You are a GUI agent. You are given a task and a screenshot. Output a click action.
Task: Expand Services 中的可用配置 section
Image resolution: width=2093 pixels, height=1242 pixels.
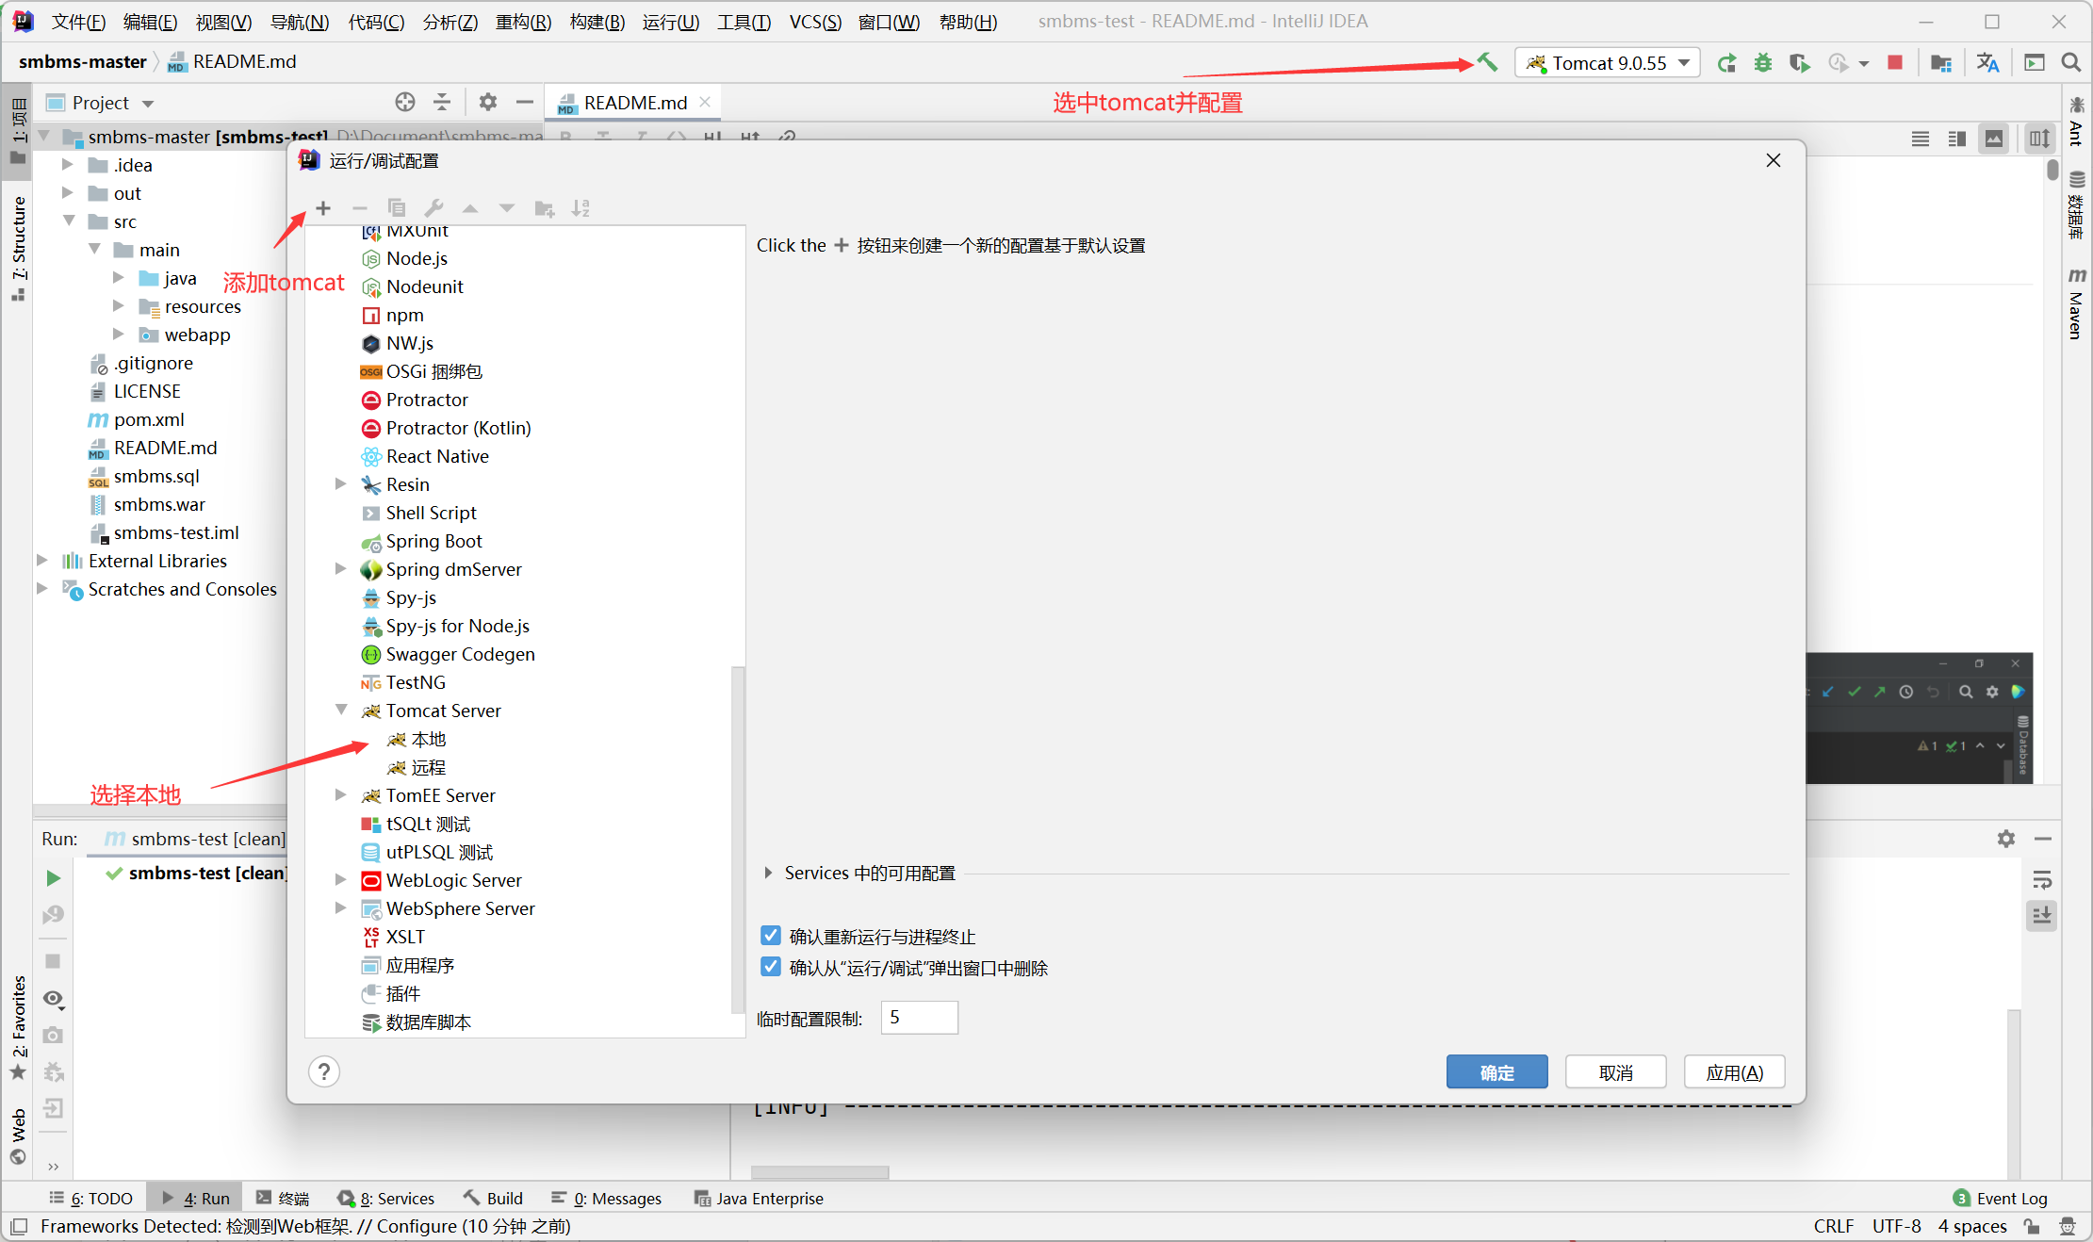[x=769, y=874]
